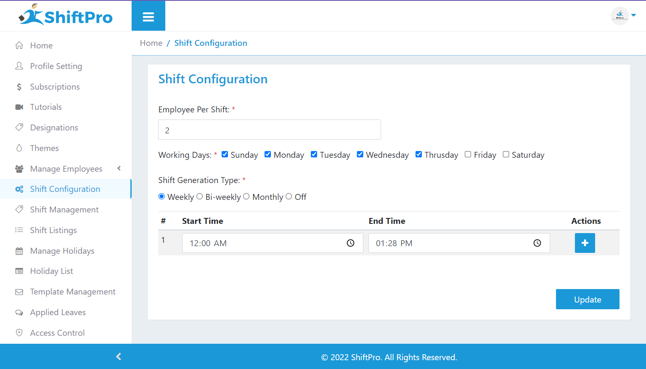The height and width of the screenshot is (369, 646).
Task: Open the user profile dropdown
Action: point(623,16)
